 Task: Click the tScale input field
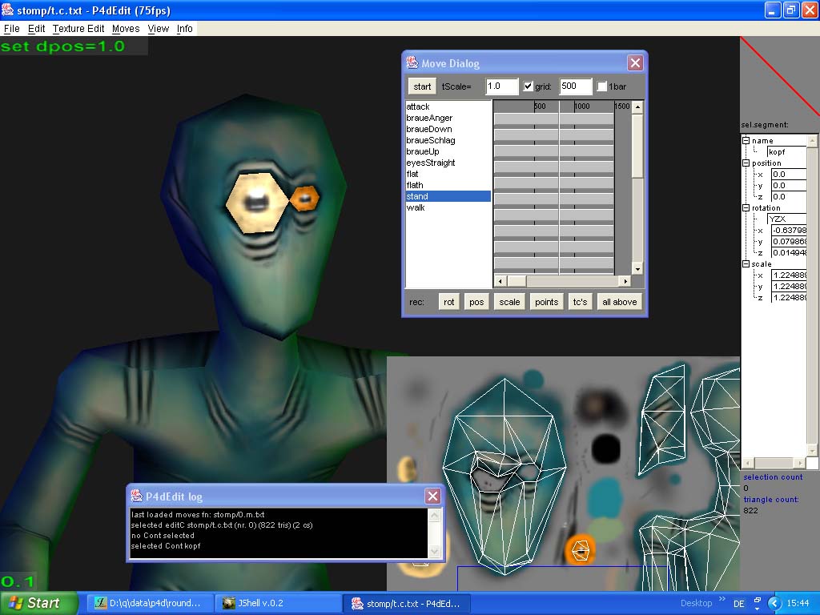click(x=501, y=86)
